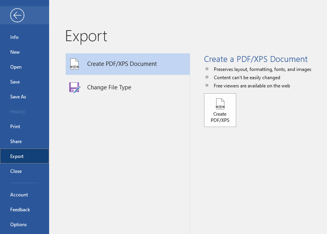The width and height of the screenshot is (327, 234).
Task: Open the Share page
Action: [x=16, y=141]
